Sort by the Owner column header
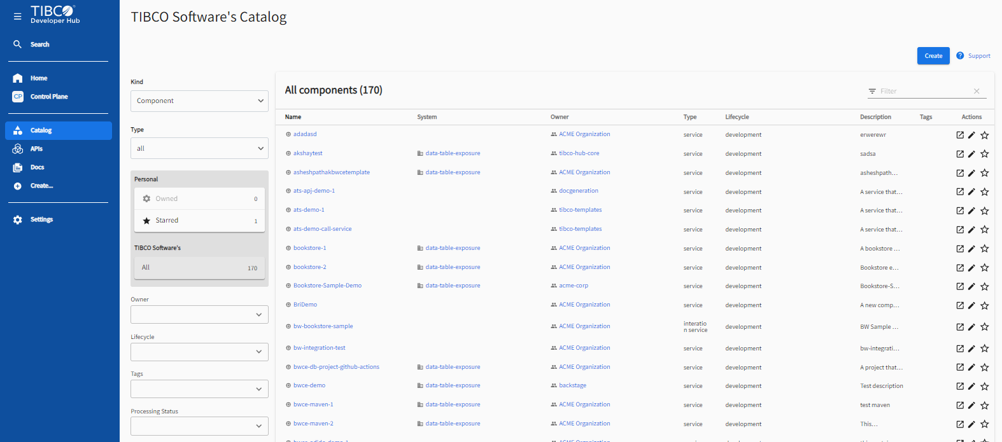1002x442 pixels. point(560,117)
